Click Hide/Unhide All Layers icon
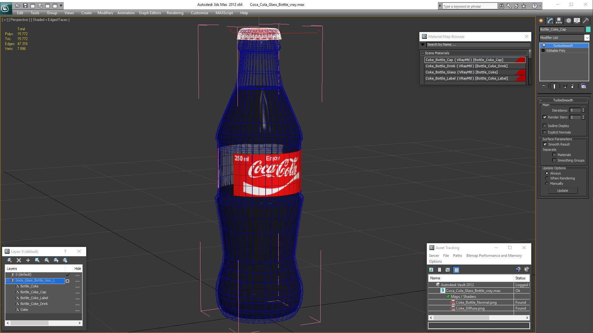 tap(56, 260)
